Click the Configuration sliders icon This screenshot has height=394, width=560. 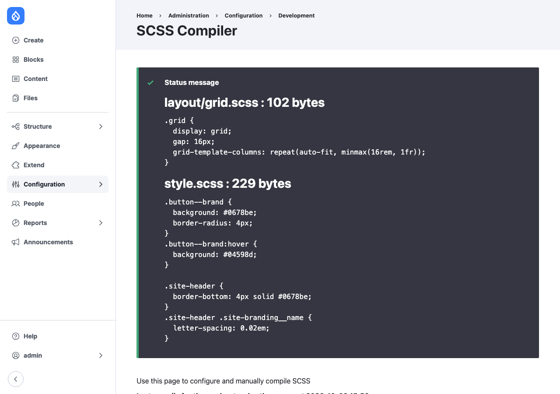coord(16,184)
